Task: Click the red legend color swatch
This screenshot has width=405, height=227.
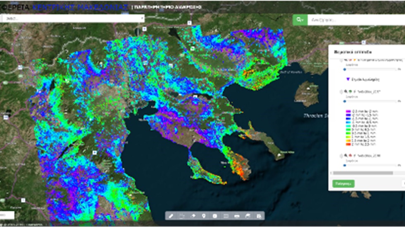Action: pos(348,145)
